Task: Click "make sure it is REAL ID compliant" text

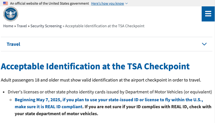Action: 48,107
